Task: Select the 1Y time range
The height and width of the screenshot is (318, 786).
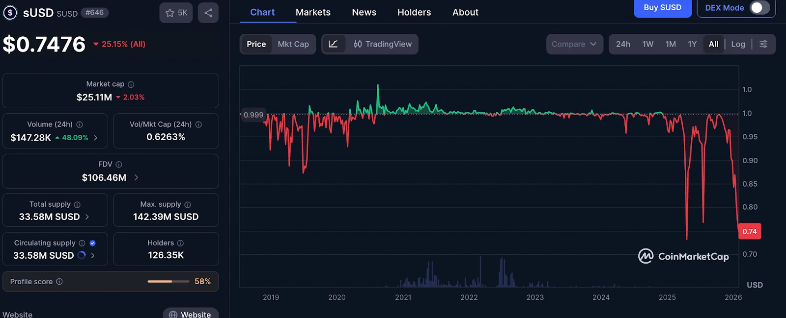Action: coord(692,44)
